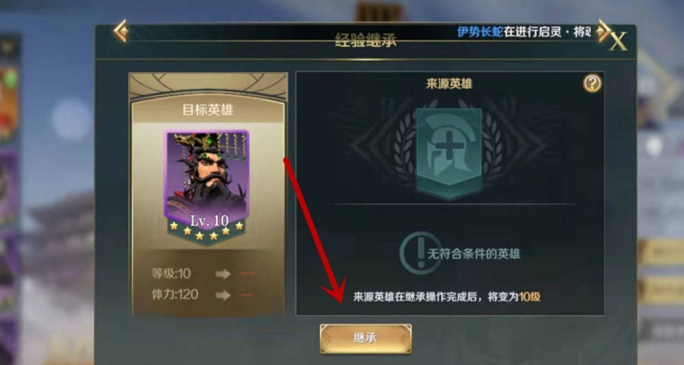This screenshot has width=684, height=365.
Task: Click the star rating under hero portrait
Action: click(206, 230)
